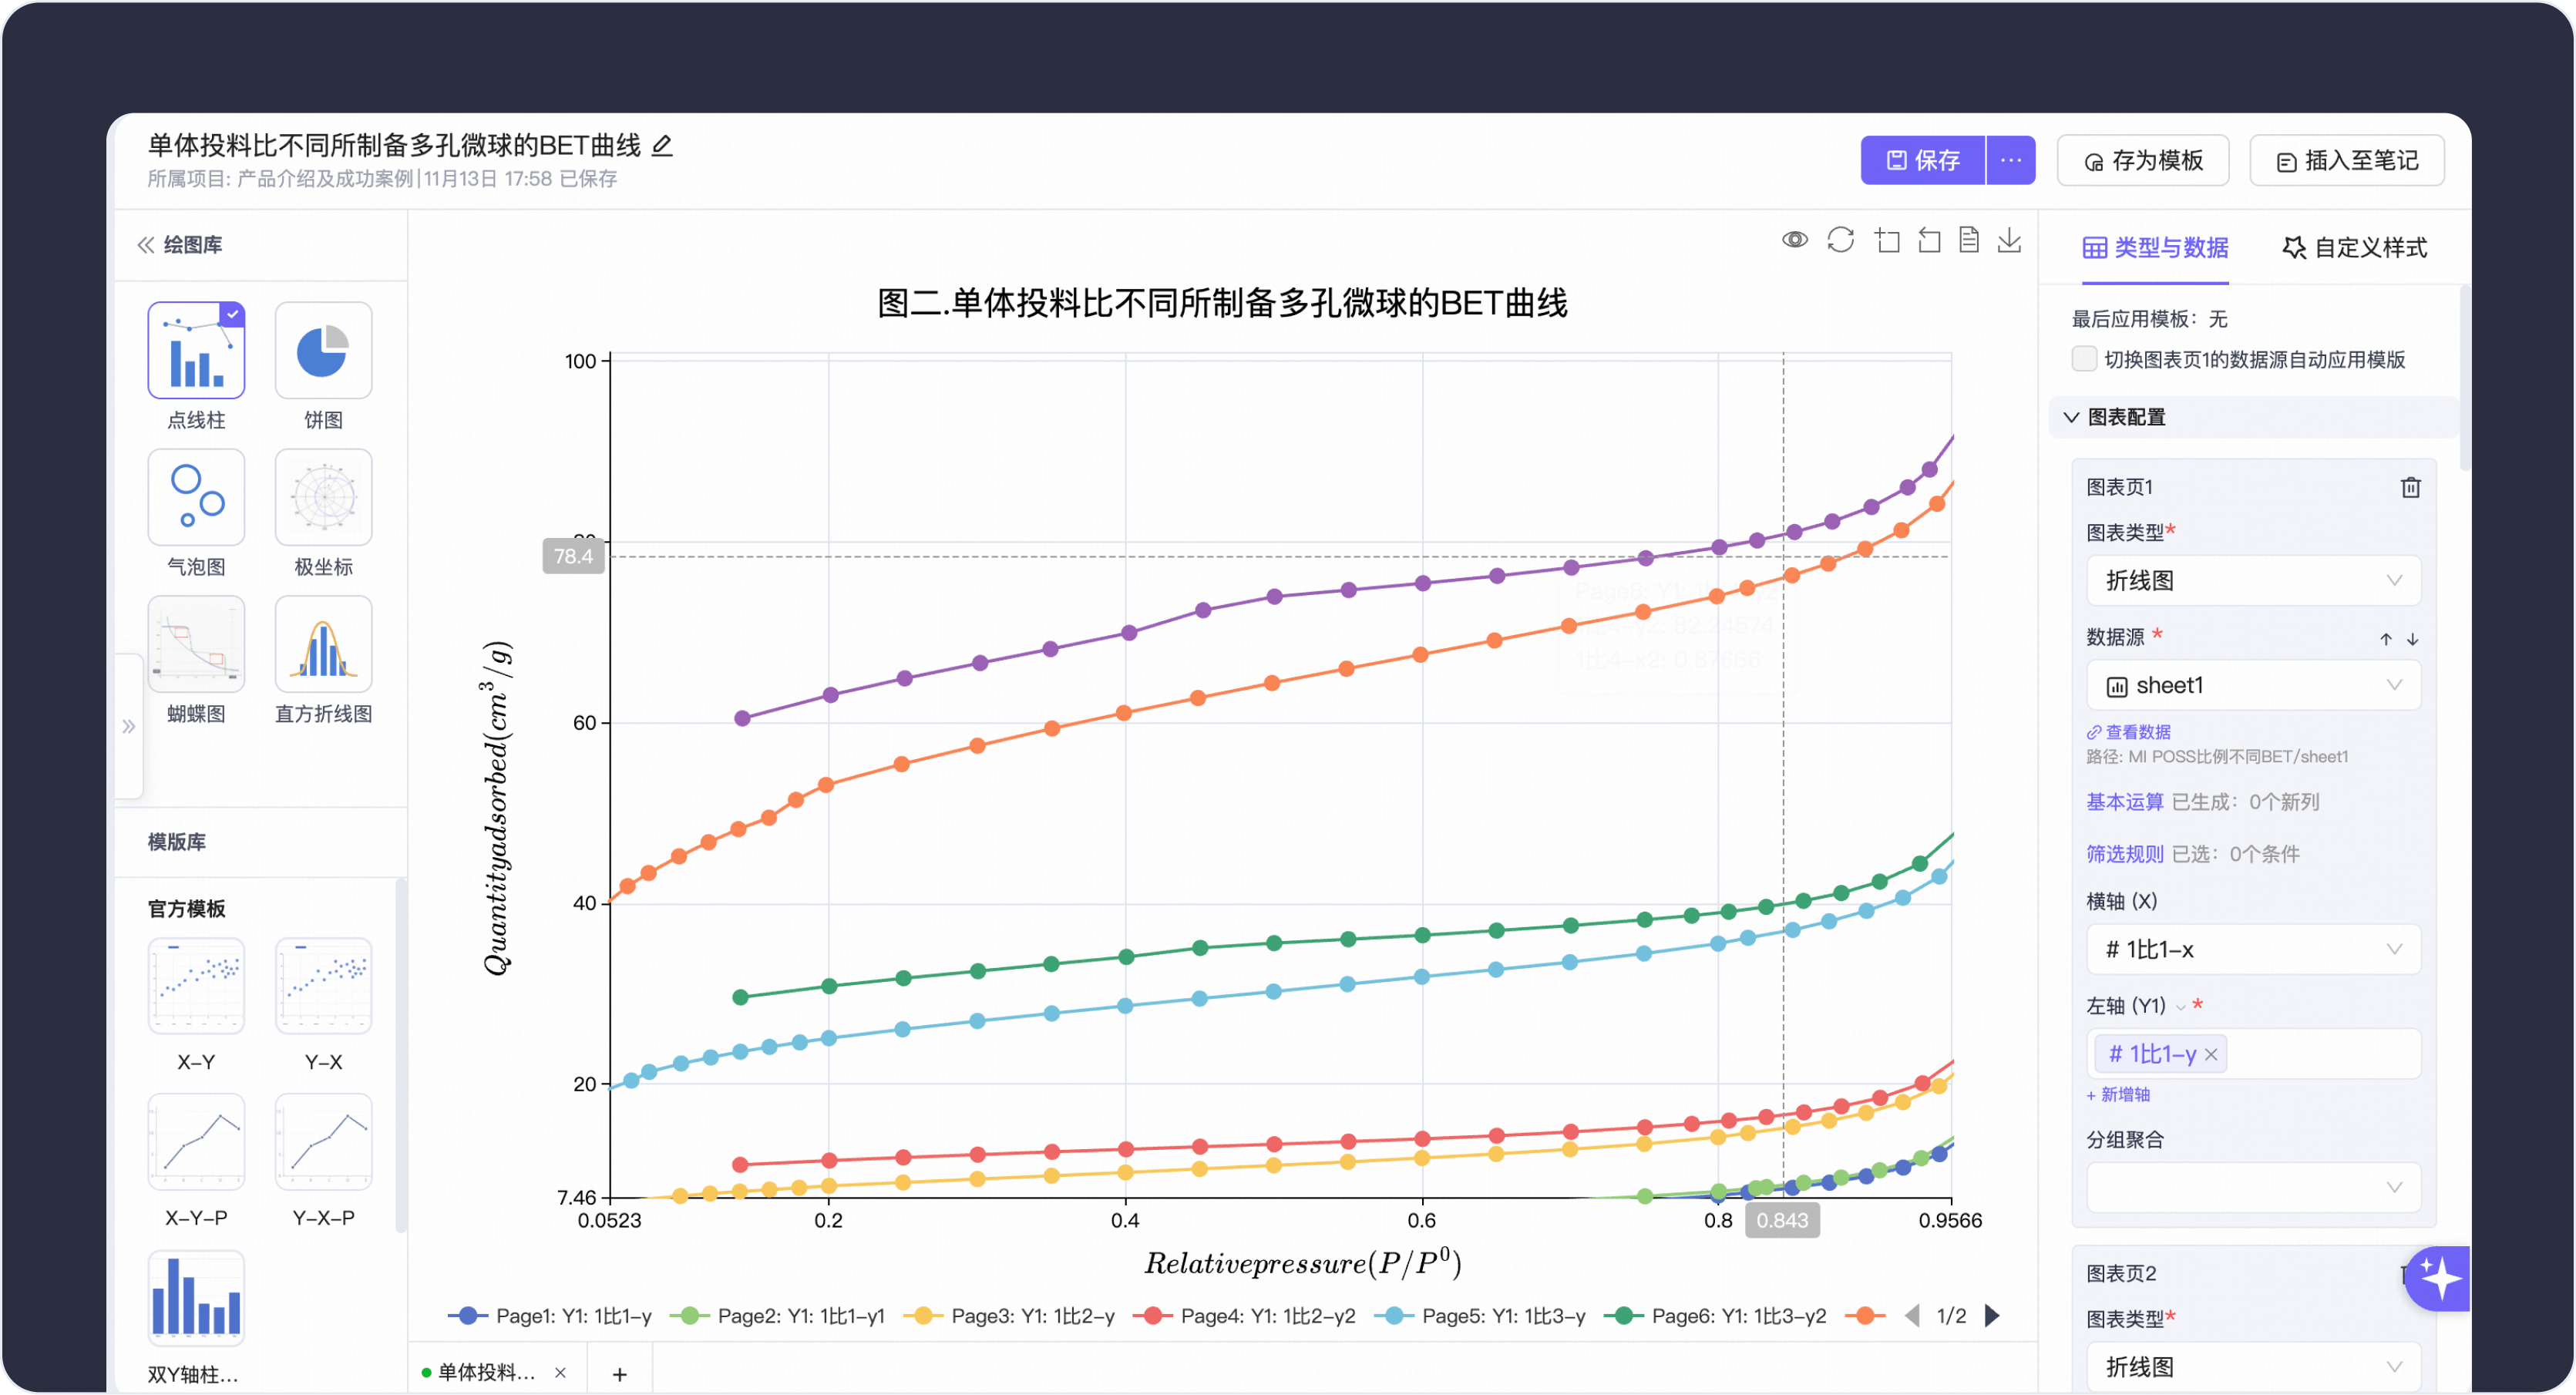Delete 图表页1 with trash icon
2576x1395 pixels.
2411,487
